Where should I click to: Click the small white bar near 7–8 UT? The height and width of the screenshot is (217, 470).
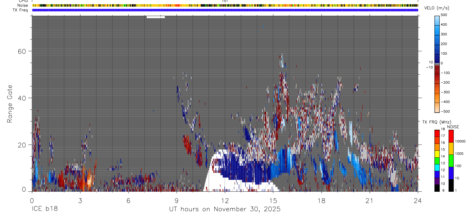[155, 17]
